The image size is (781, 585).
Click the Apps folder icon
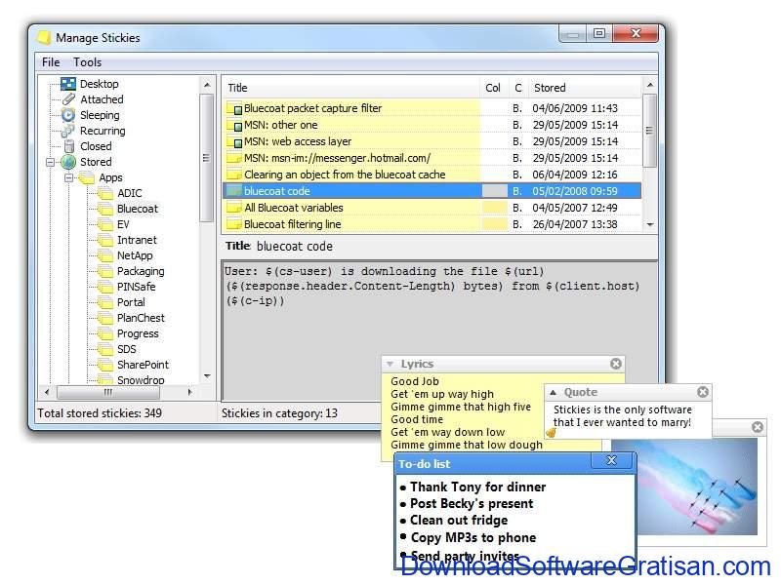click(x=87, y=177)
